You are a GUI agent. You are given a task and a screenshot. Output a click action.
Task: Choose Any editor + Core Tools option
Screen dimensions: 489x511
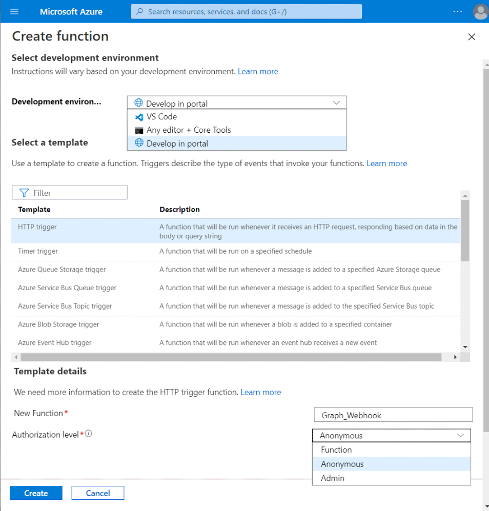[237, 130]
